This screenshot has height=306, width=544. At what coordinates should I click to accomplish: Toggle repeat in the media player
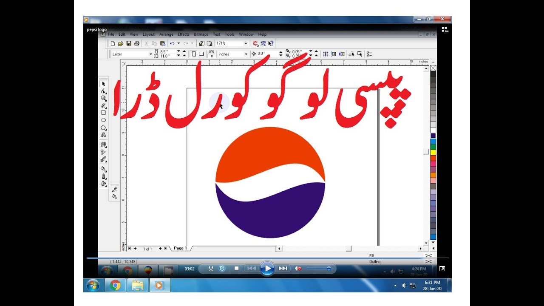[222, 269]
